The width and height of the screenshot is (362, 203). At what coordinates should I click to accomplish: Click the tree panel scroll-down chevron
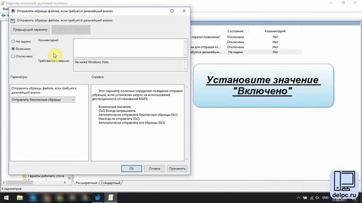tap(69, 178)
